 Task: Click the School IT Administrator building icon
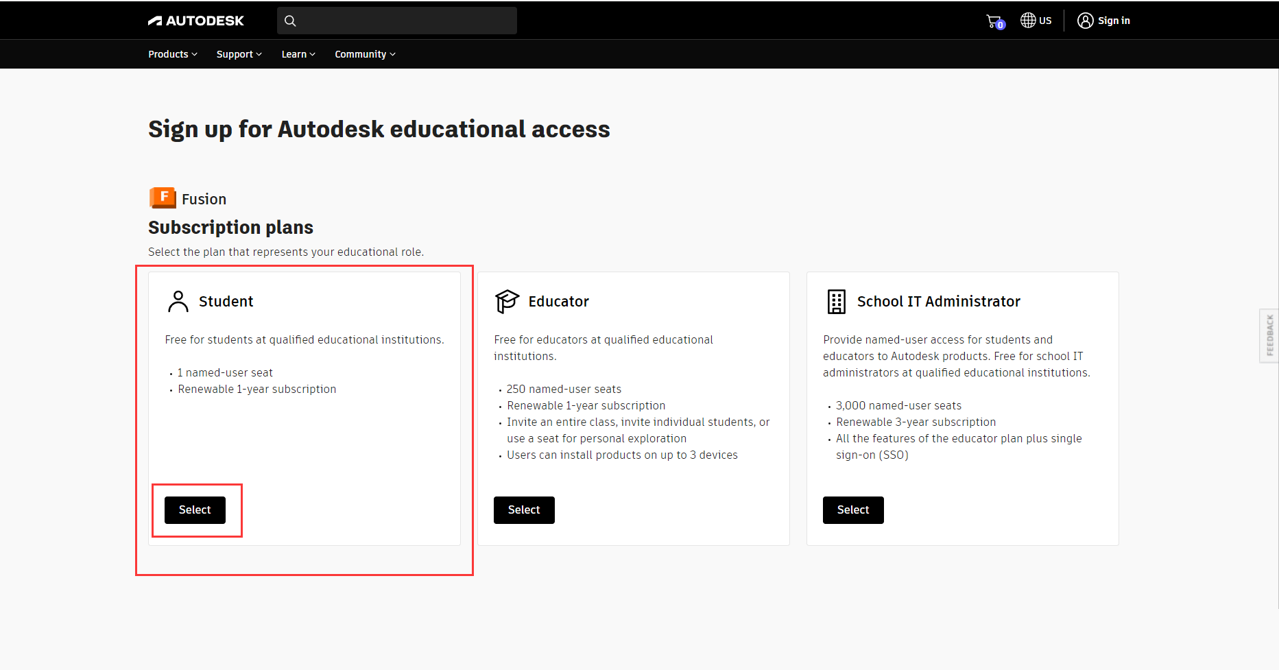837,301
